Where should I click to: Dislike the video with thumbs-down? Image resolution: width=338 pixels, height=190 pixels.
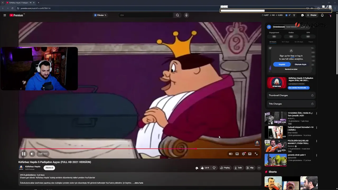point(214,168)
